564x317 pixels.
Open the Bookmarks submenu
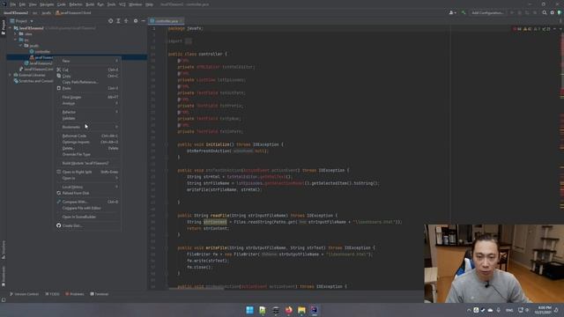point(88,127)
